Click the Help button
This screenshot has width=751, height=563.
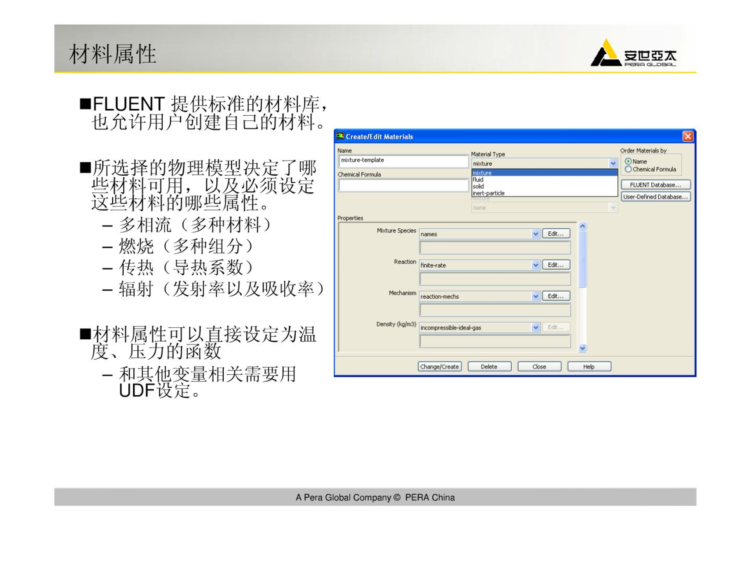click(589, 366)
